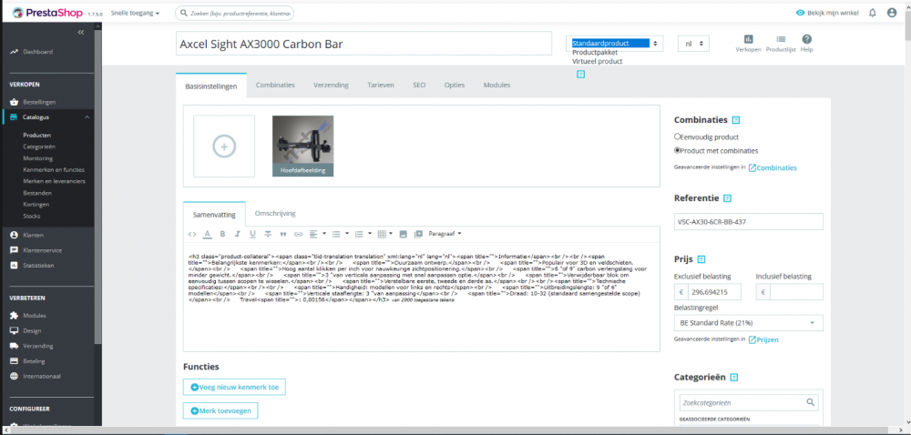Image resolution: width=911 pixels, height=435 pixels.
Task: Insert an image in the editor
Action: (404, 234)
